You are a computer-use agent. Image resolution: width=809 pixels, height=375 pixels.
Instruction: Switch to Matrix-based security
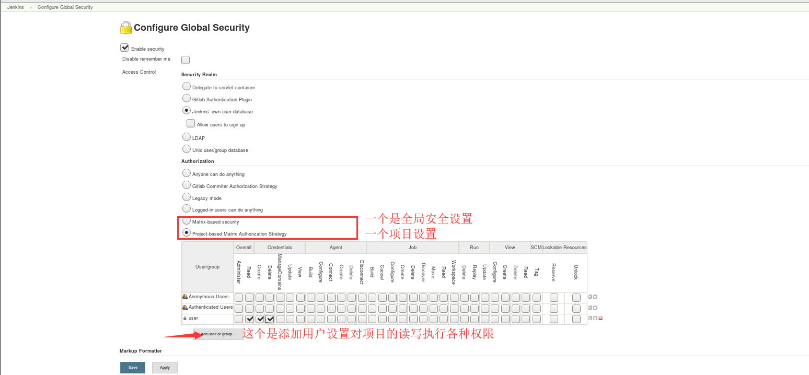click(x=187, y=220)
